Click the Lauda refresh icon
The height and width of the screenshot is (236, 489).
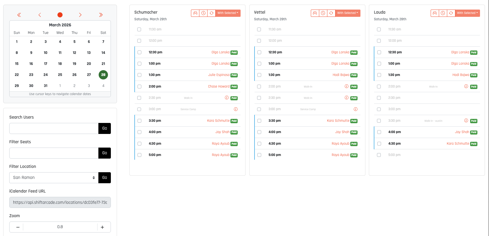[451, 13]
